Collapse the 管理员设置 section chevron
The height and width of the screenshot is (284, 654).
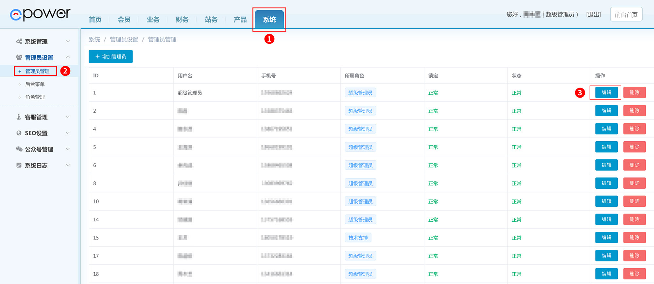(x=68, y=57)
